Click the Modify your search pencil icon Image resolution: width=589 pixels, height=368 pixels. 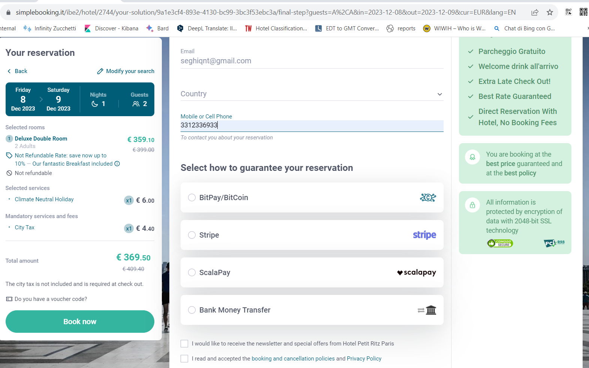[100, 71]
